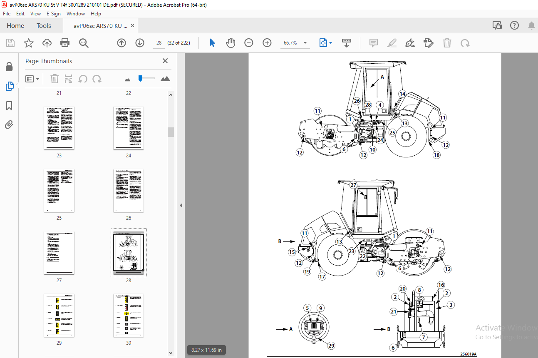The height and width of the screenshot is (358, 538).
Task: Select page 29 thumbnail
Action: pos(59,316)
